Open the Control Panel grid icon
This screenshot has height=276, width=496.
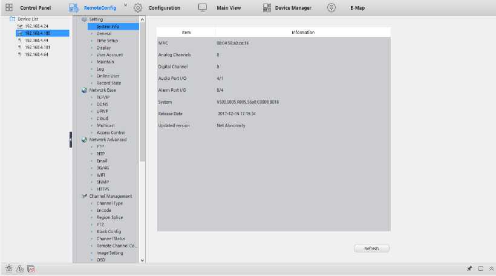point(9,8)
